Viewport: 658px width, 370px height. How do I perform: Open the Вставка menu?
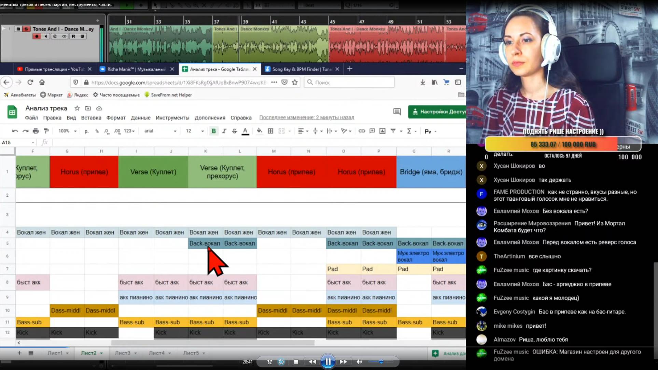[x=91, y=118]
